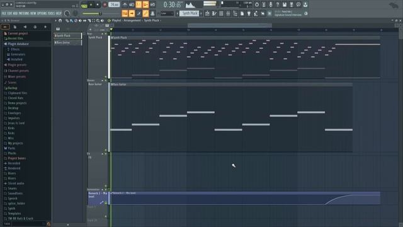
Task: Click the Render as audio icon
Action: click(x=291, y=4)
